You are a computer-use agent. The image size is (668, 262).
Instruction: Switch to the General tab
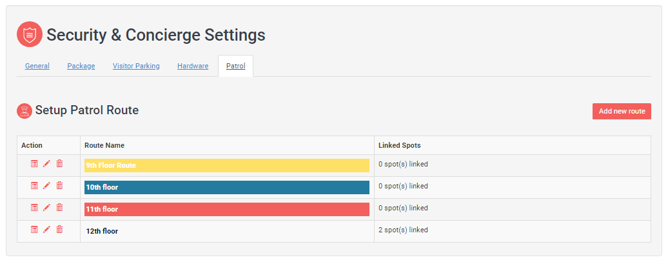pos(37,66)
